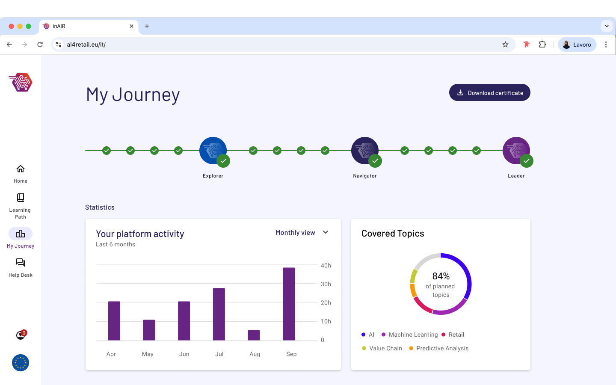This screenshot has width=616, height=385.
Task: Select the Navigator milestone badge
Action: (364, 151)
